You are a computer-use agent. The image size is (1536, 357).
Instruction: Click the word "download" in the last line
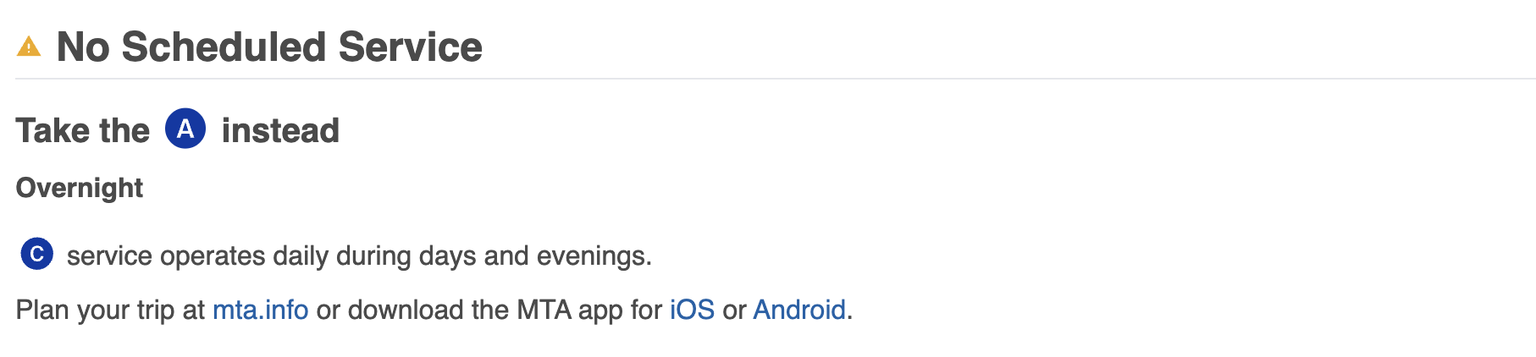tap(406, 310)
